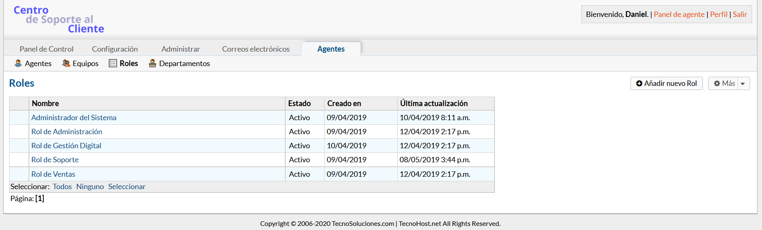Click the Roles list icon in submenu

tap(113, 63)
